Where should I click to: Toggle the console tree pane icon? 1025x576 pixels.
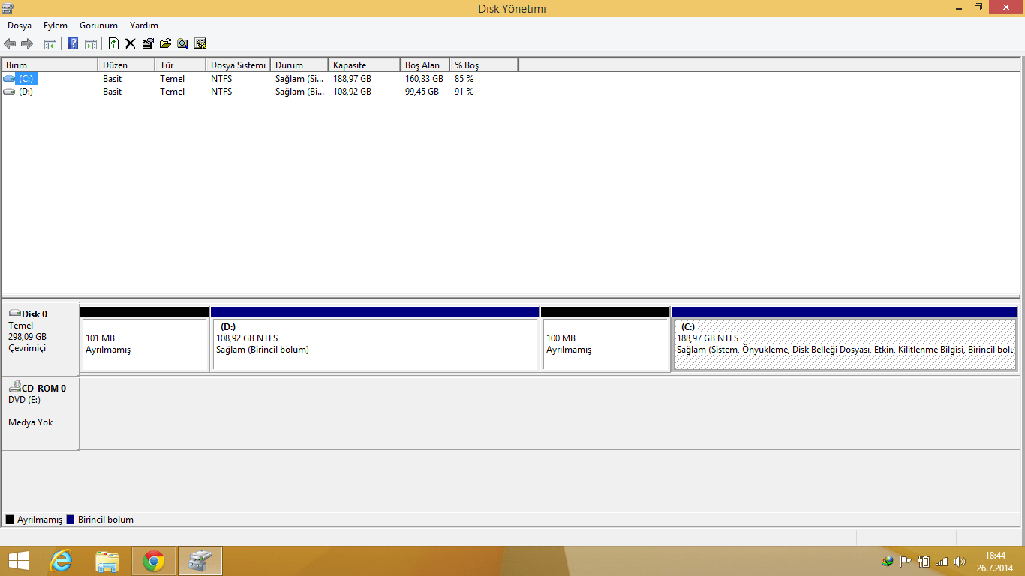tap(50, 44)
